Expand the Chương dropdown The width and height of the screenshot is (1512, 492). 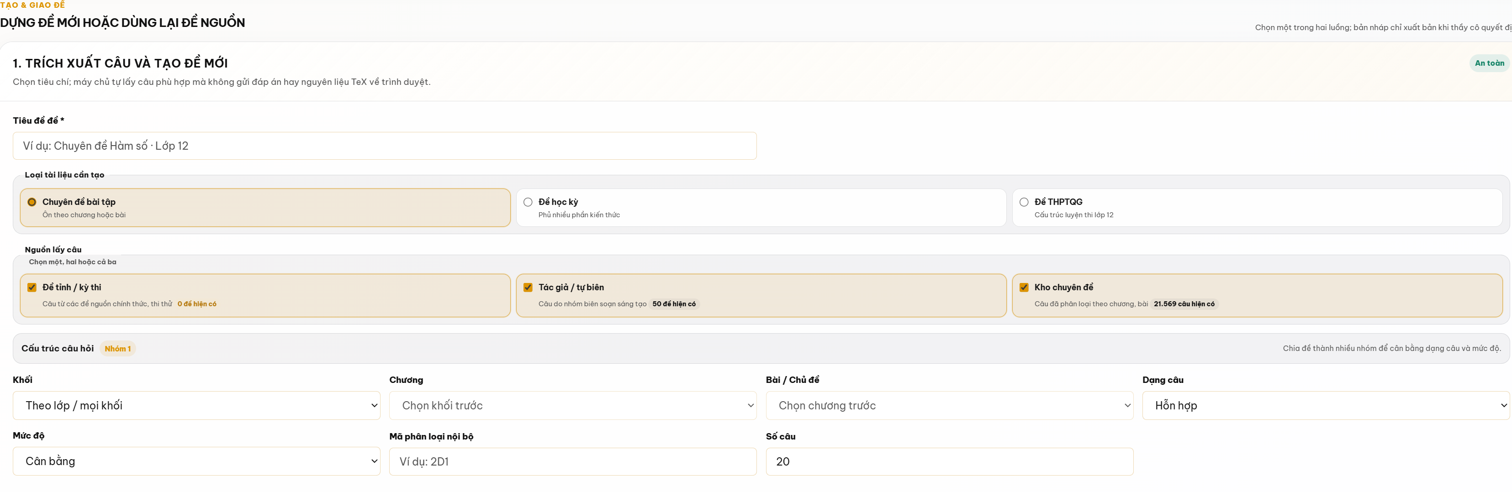pos(572,405)
